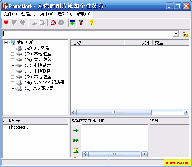Expand the (C:) 本地磁盘 node
This screenshot has width=192, height=167.
pos(13,54)
